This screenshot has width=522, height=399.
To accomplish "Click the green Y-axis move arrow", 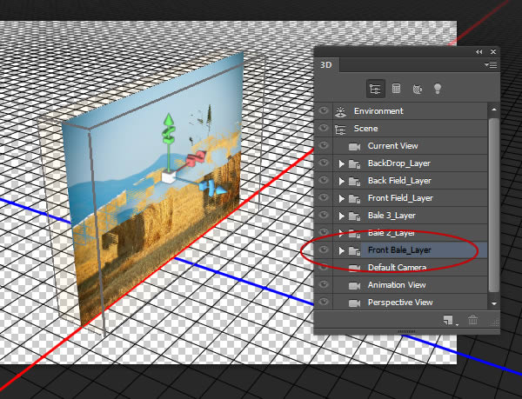I will click(x=169, y=119).
